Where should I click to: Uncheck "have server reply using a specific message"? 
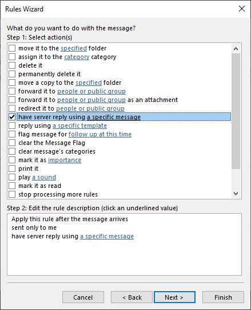[x=12, y=117]
